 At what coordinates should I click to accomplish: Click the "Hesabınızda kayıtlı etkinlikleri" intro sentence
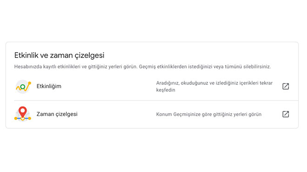pos(76,67)
